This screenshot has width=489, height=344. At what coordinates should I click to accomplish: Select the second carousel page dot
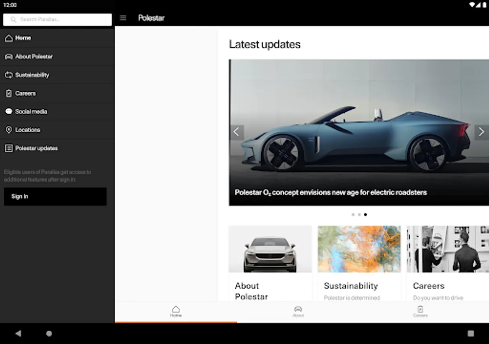tap(359, 215)
